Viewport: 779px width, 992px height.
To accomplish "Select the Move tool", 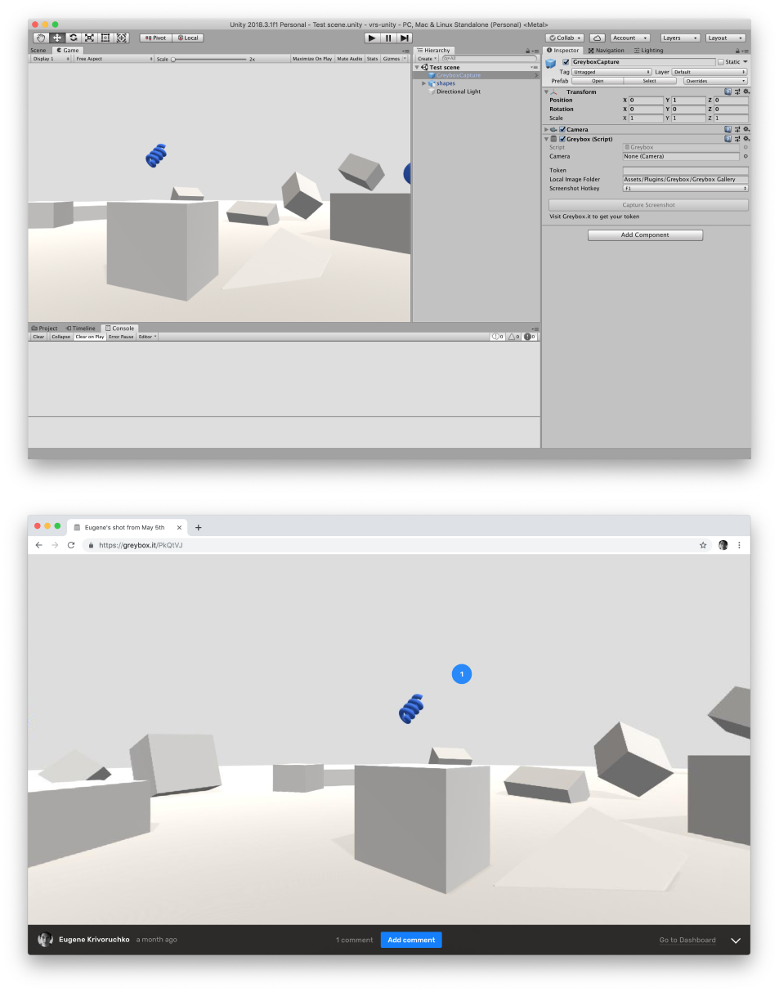I will click(57, 38).
